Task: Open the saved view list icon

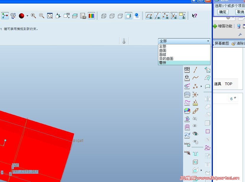Action: click(67, 16)
